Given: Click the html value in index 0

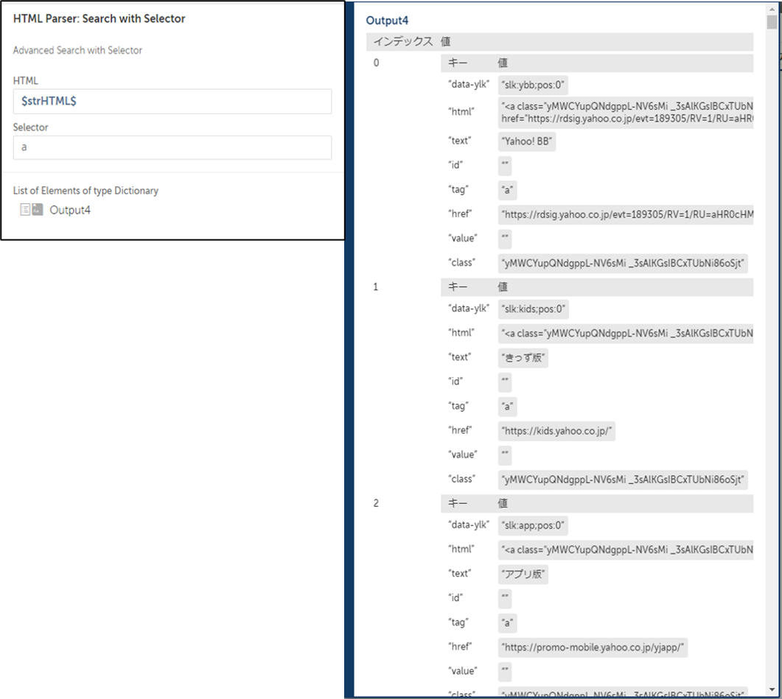Looking at the screenshot, I should (626, 112).
